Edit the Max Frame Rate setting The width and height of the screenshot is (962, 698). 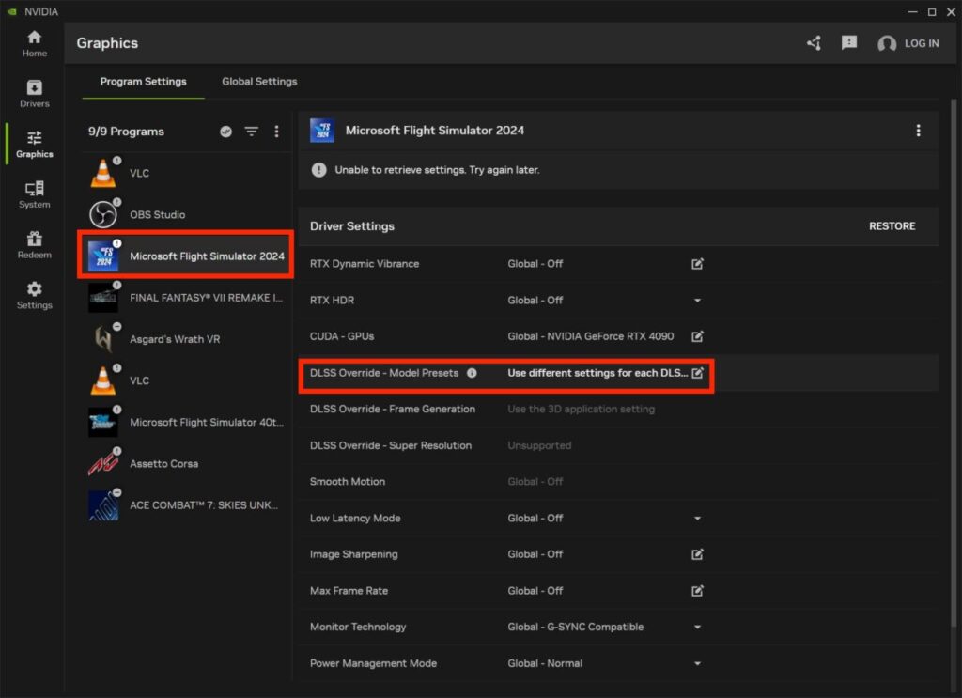(x=698, y=591)
